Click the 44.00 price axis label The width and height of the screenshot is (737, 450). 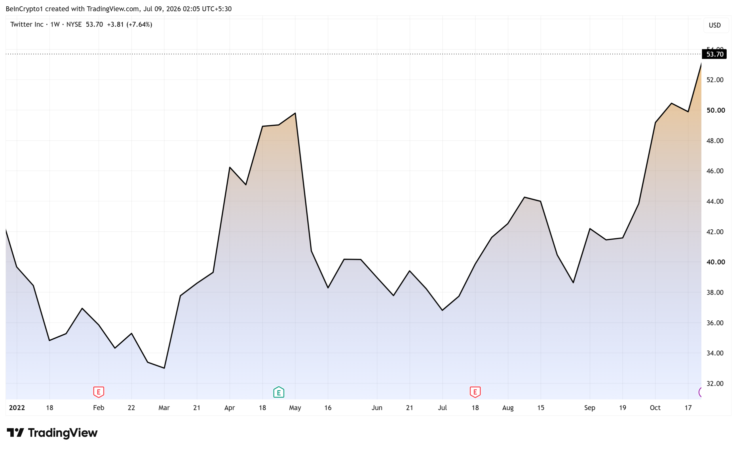pos(715,201)
